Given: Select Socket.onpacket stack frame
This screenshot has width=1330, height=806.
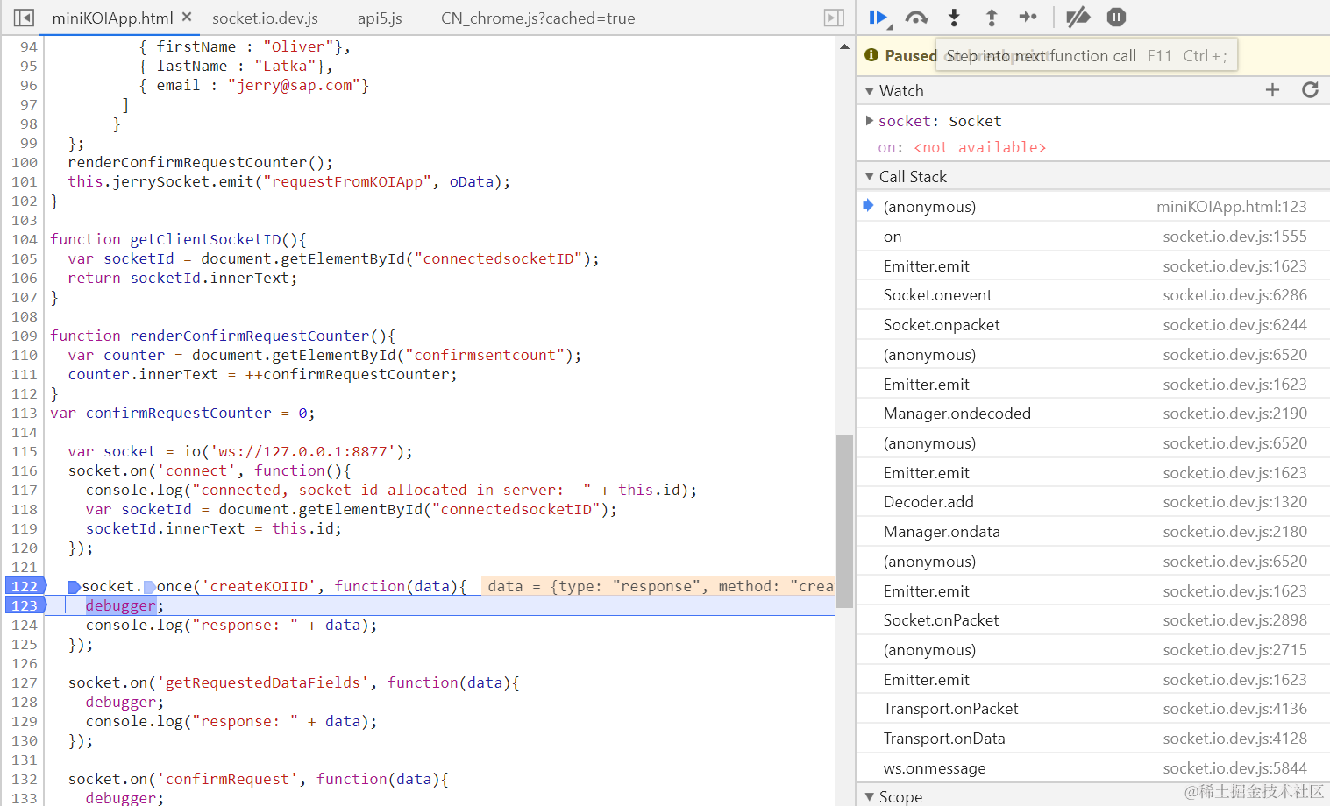Looking at the screenshot, I should click(x=1093, y=325).
